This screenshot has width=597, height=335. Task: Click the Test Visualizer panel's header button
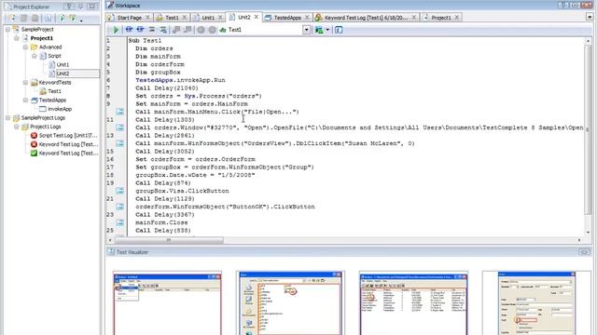[585, 252]
